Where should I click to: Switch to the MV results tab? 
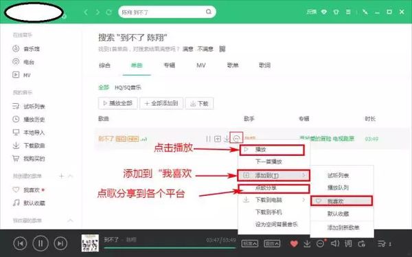[x=201, y=65]
